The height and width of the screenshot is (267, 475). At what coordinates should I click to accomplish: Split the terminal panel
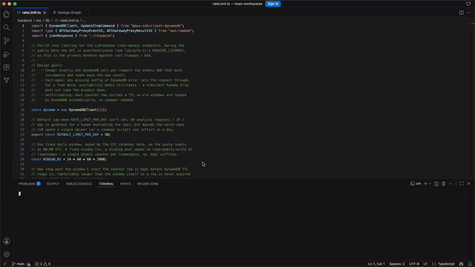[436, 184]
